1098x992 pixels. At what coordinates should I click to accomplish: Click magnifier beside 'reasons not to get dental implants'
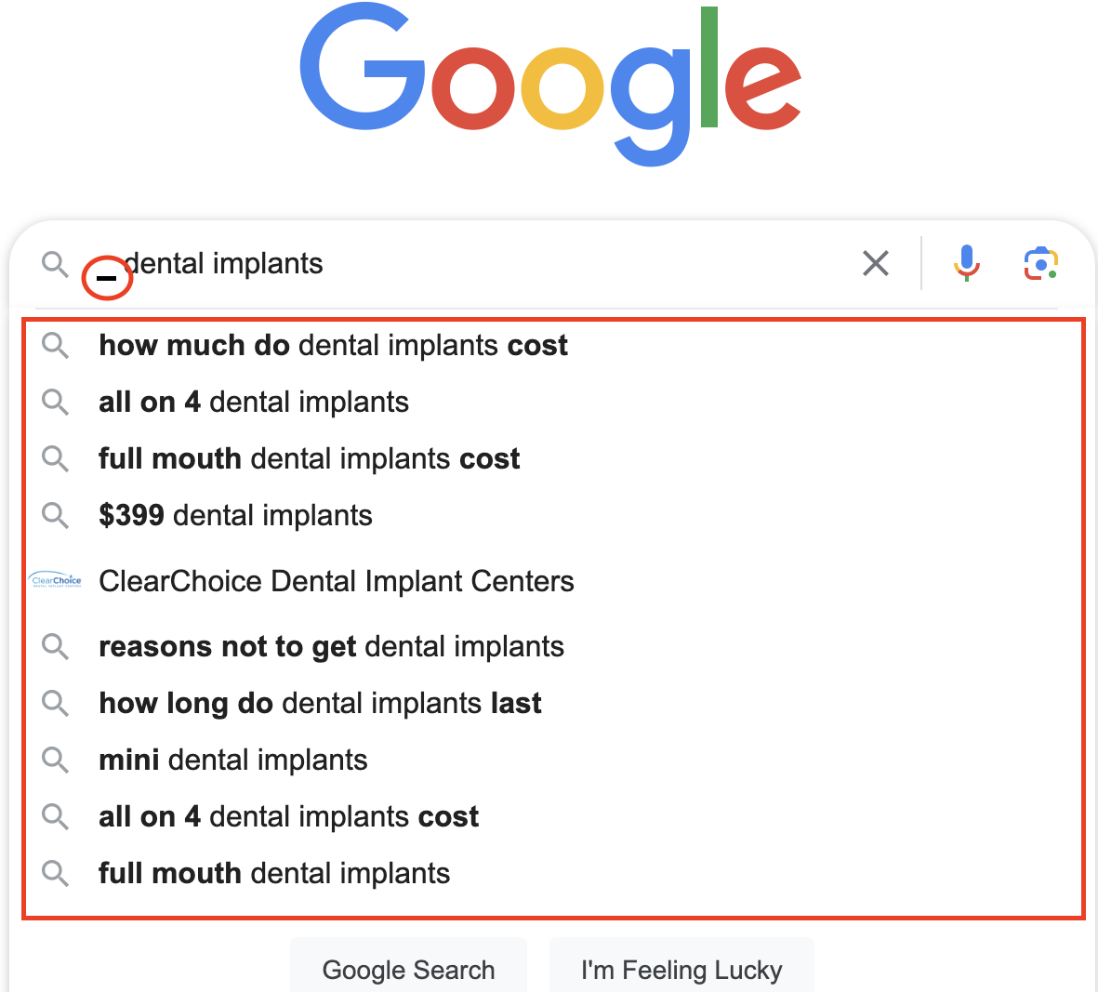pos(55,646)
